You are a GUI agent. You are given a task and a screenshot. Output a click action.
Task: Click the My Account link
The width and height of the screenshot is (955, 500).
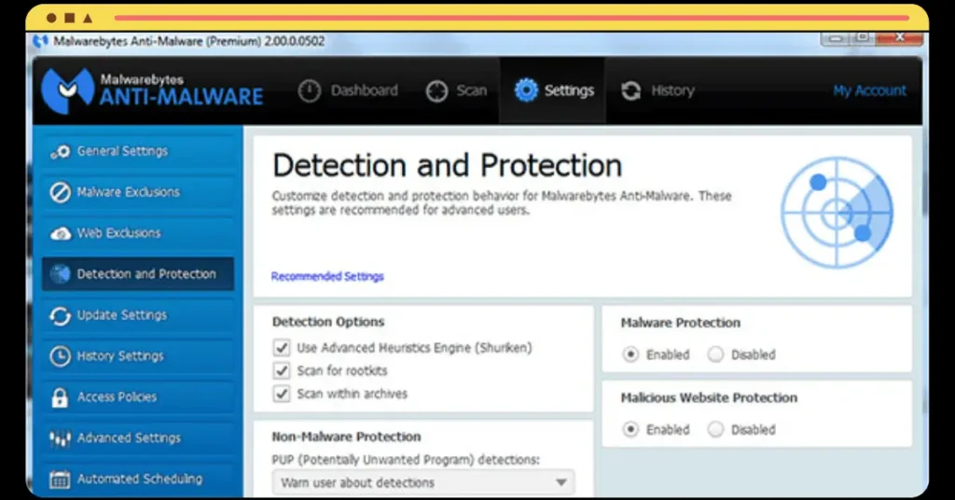[870, 90]
